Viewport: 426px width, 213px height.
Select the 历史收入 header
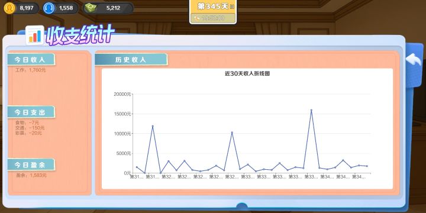click(x=131, y=60)
